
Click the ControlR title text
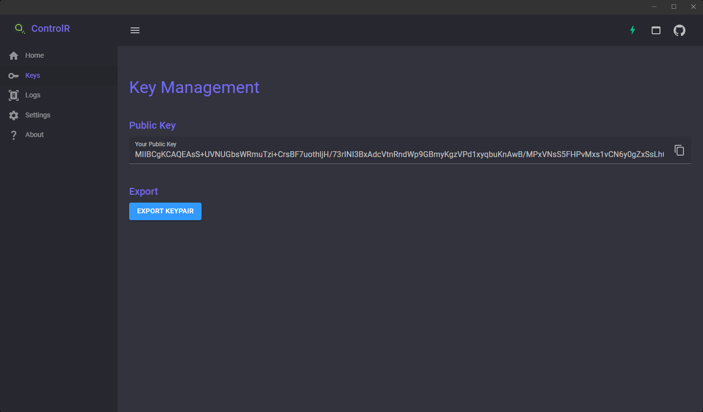tap(50, 28)
